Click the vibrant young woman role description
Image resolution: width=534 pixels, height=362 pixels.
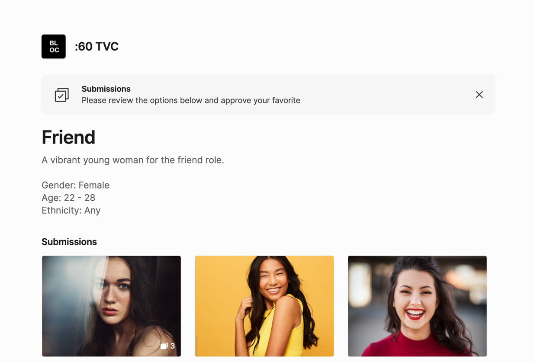click(x=133, y=160)
